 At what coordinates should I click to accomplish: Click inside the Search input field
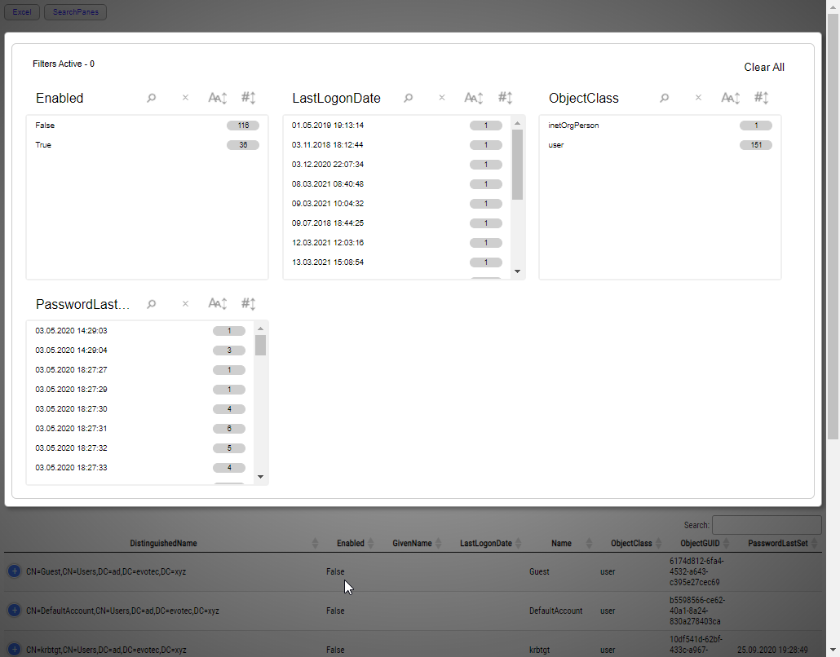(767, 524)
